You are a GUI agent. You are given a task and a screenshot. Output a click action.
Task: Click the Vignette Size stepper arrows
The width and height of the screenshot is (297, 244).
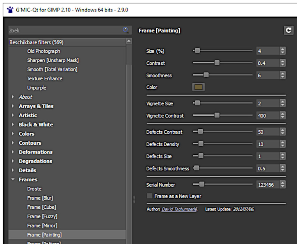click(x=283, y=103)
